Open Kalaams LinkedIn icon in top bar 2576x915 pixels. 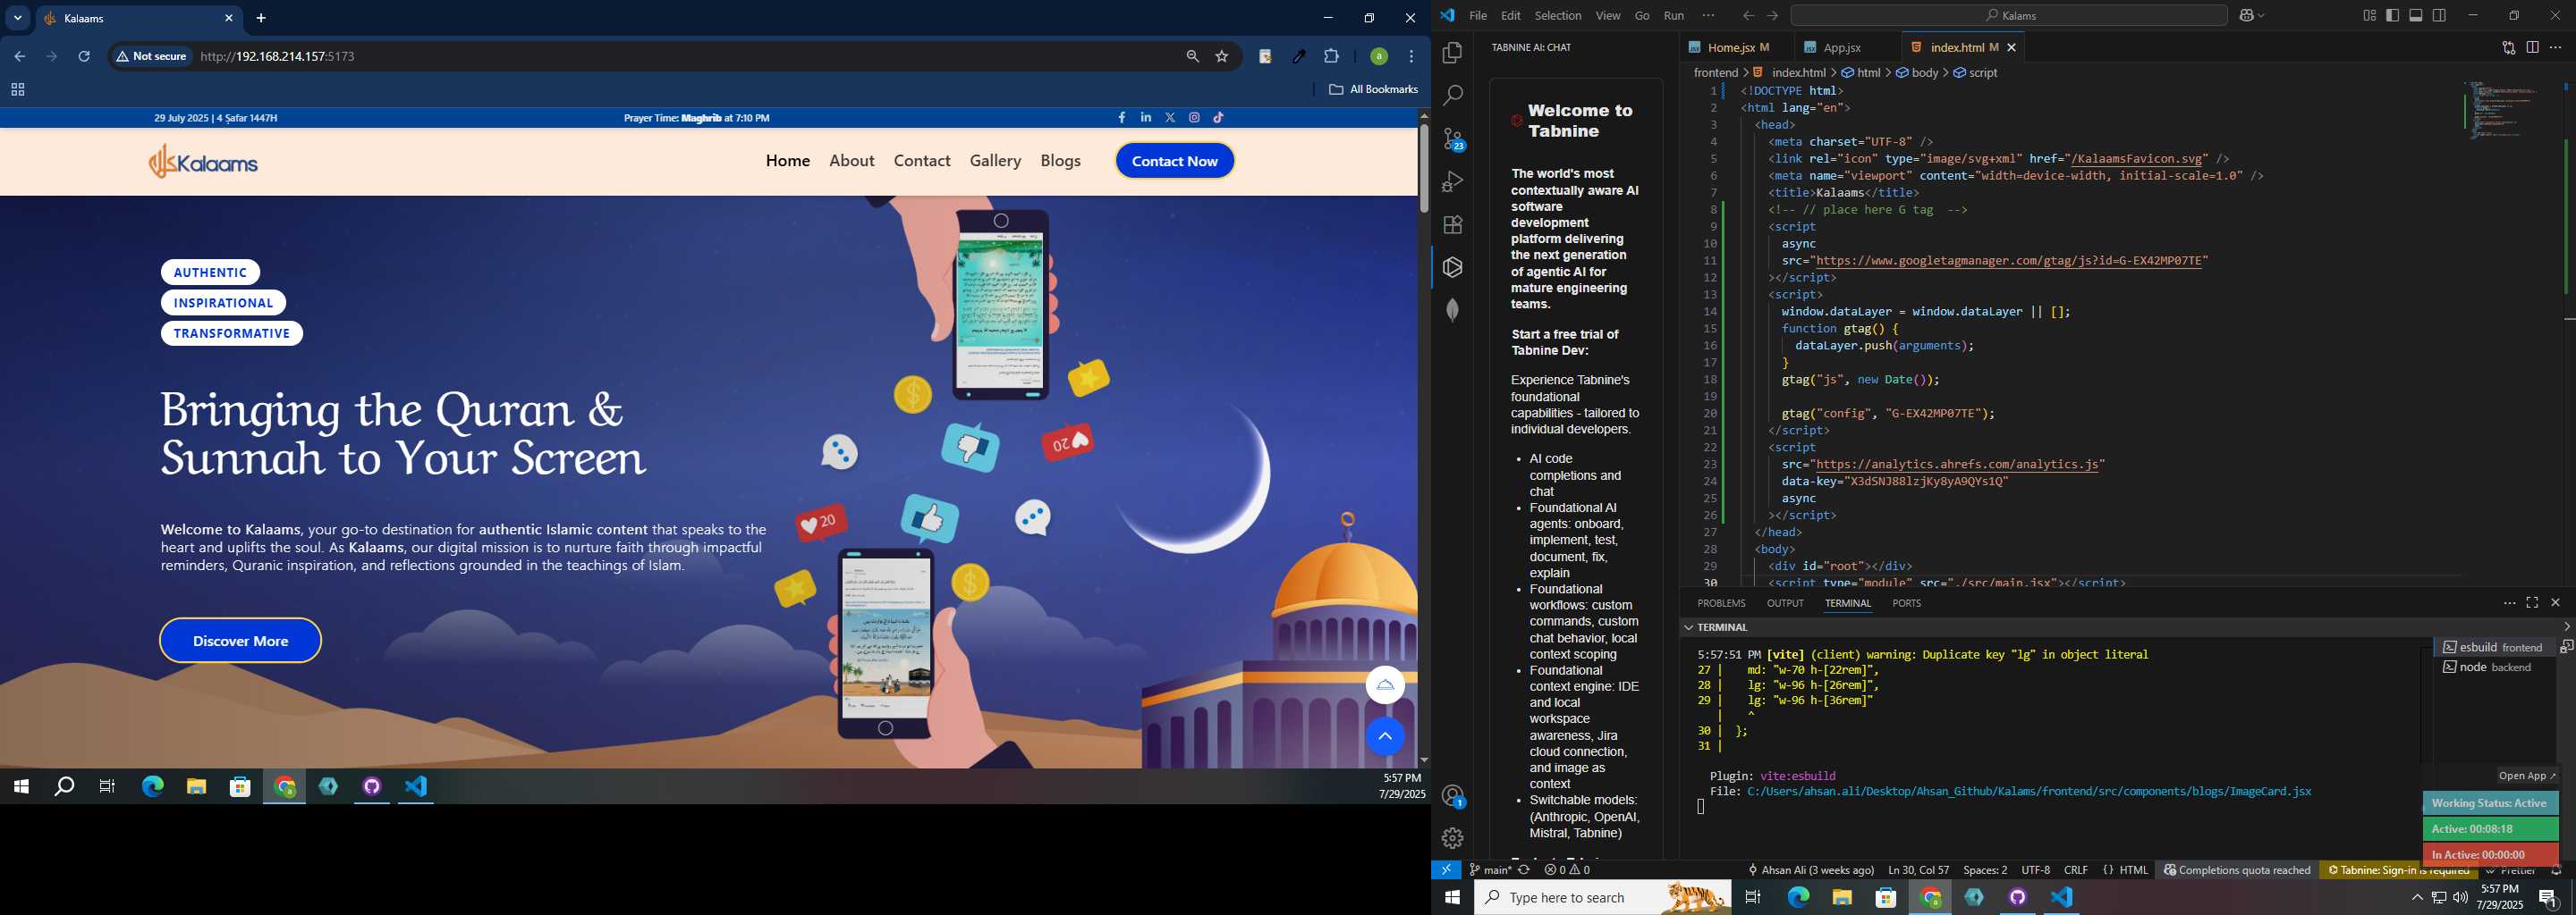[1146, 118]
